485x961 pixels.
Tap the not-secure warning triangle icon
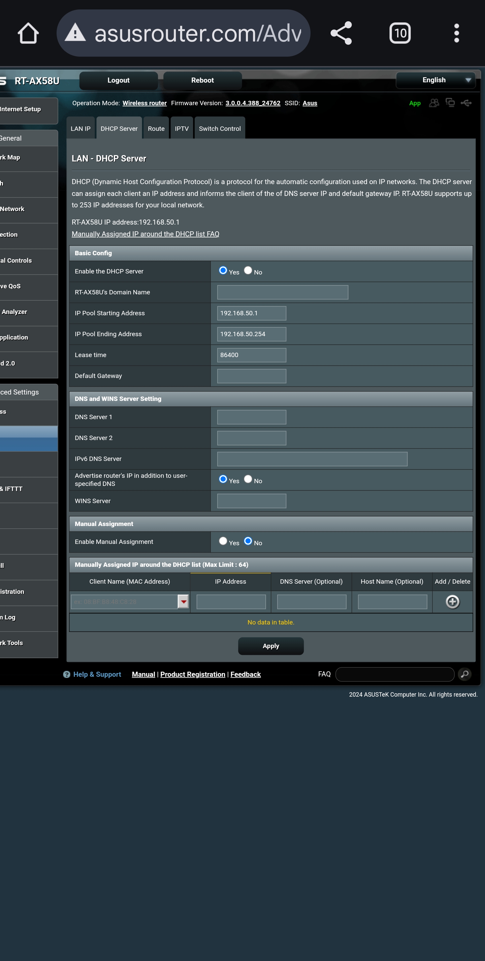[x=75, y=32]
